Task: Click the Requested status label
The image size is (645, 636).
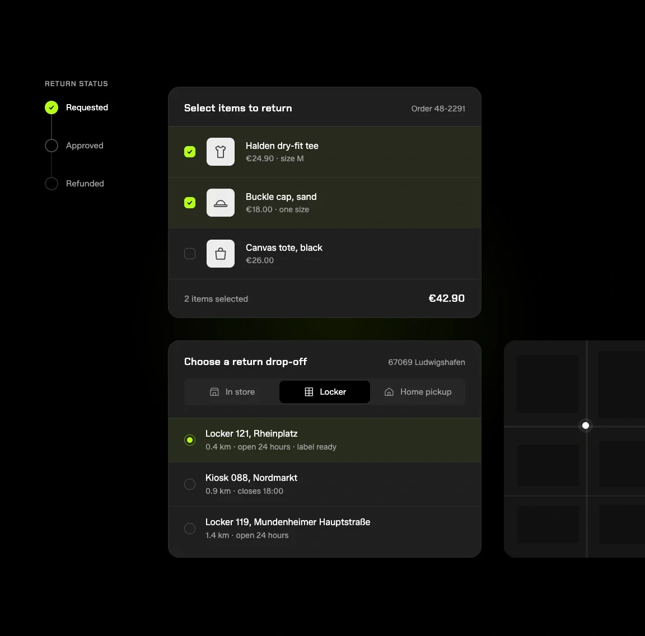Action: point(87,107)
